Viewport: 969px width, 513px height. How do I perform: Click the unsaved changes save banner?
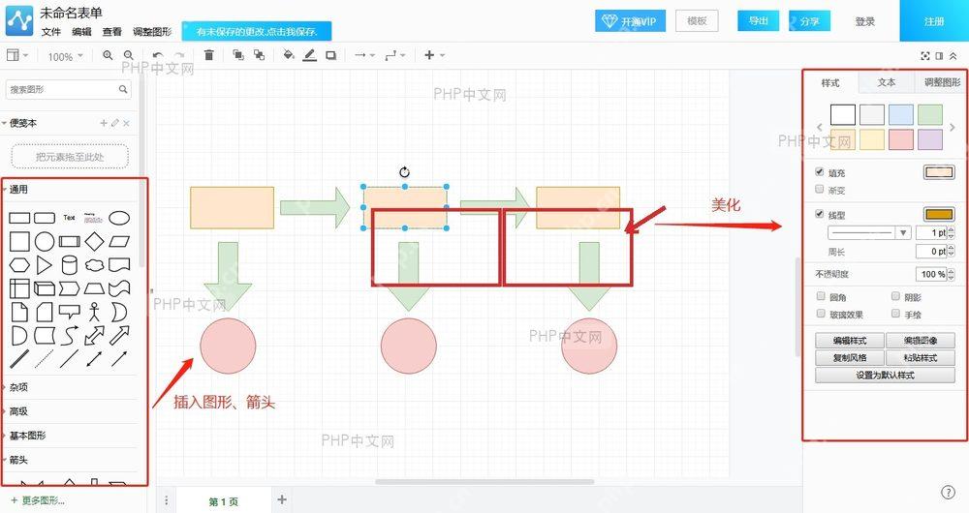coord(257,32)
